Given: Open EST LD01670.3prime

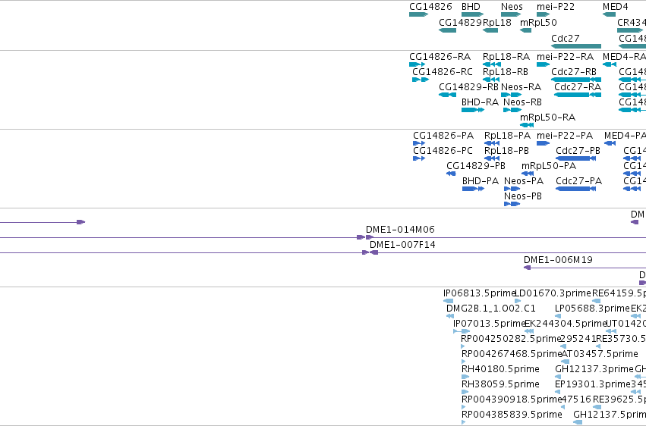Looking at the screenshot, I should coord(553,293).
